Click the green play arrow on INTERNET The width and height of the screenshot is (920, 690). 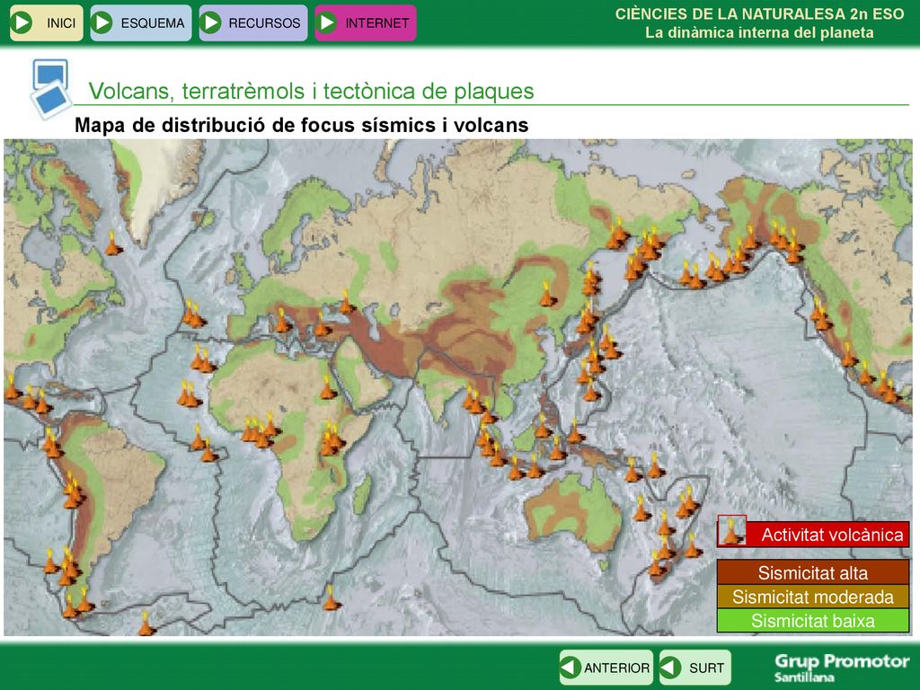pos(327,22)
